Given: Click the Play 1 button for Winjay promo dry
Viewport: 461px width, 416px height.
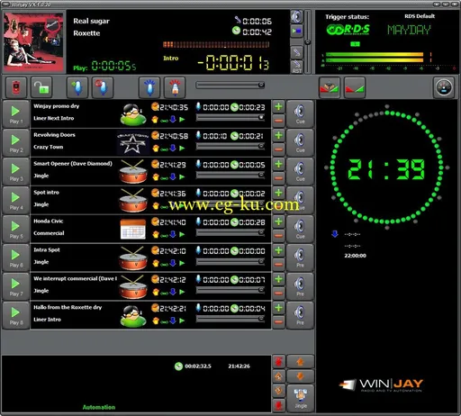Looking at the screenshot, I should pos(16,114).
